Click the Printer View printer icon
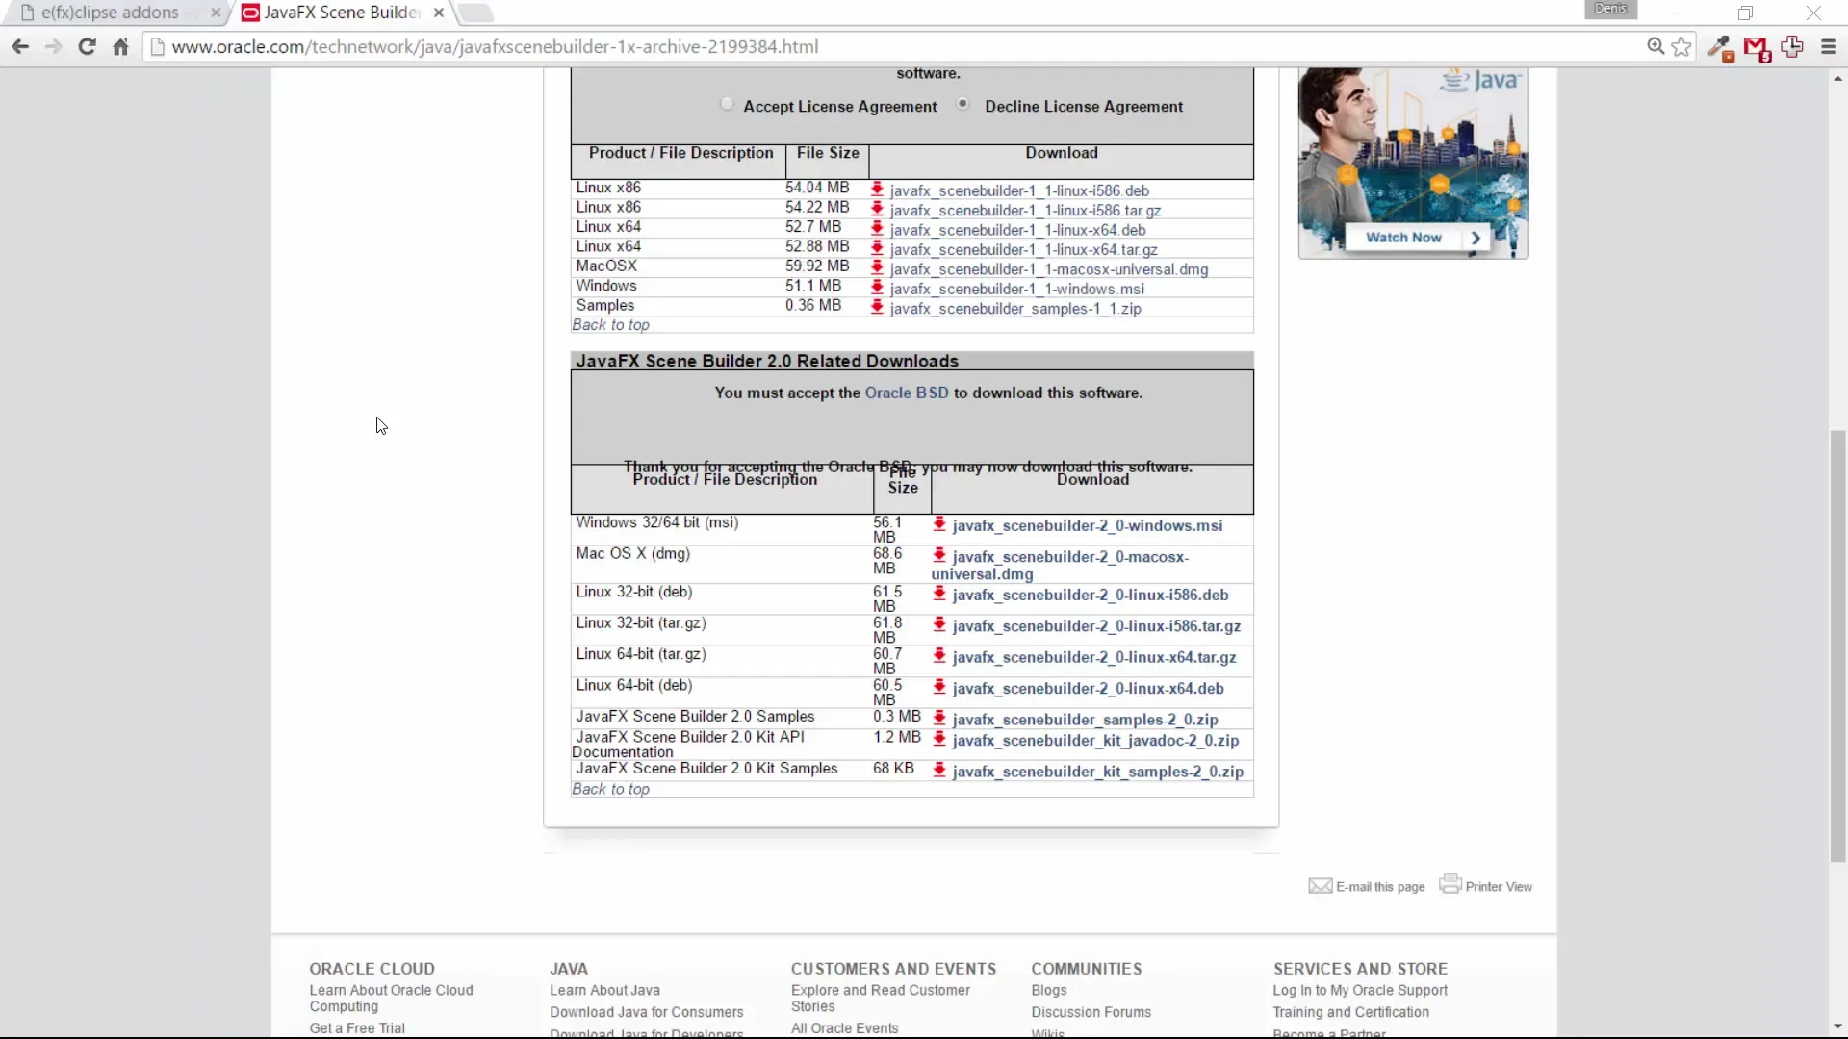The height and width of the screenshot is (1039, 1848). click(x=1450, y=883)
